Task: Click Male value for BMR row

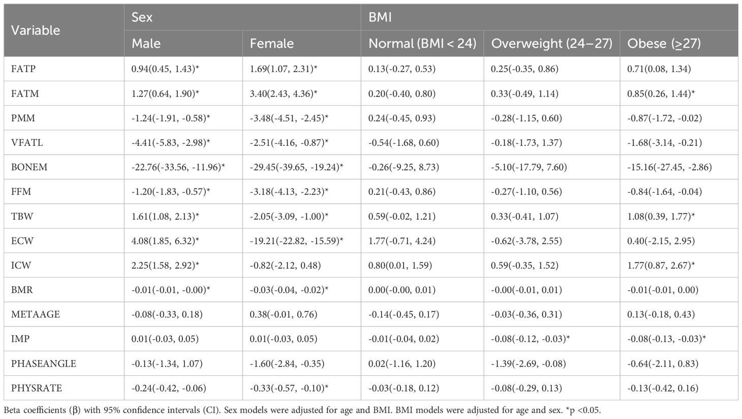Action: (168, 290)
